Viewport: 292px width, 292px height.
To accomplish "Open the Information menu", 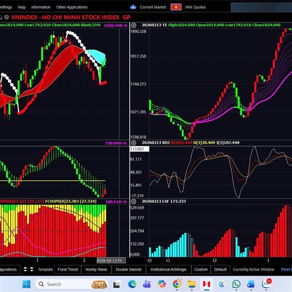I will (x=41, y=7).
